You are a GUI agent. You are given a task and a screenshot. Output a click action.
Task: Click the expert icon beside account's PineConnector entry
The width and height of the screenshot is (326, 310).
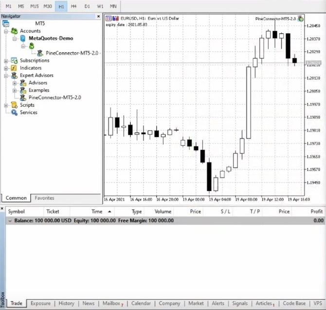point(40,53)
